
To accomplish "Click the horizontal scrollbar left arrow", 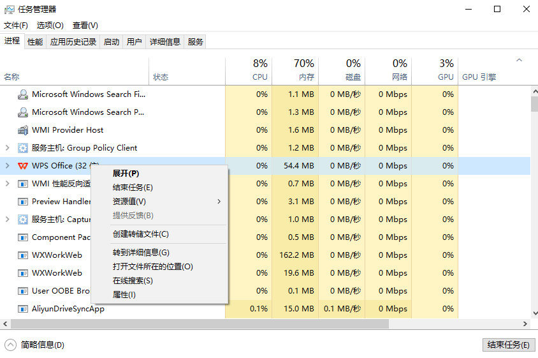I will (5, 324).
